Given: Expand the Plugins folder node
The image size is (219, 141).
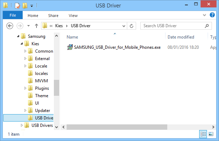Looking at the screenshot, I should 25,88.
